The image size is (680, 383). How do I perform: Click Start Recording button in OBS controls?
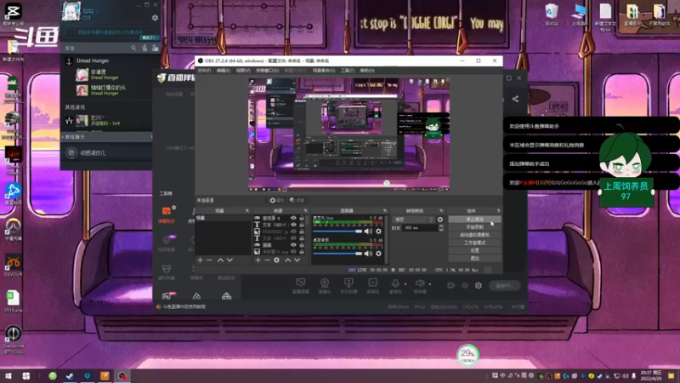coord(474,227)
